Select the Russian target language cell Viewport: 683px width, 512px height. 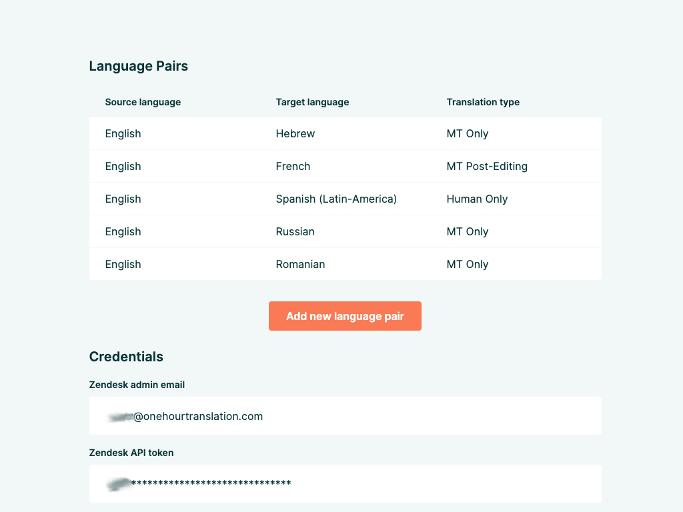click(295, 232)
